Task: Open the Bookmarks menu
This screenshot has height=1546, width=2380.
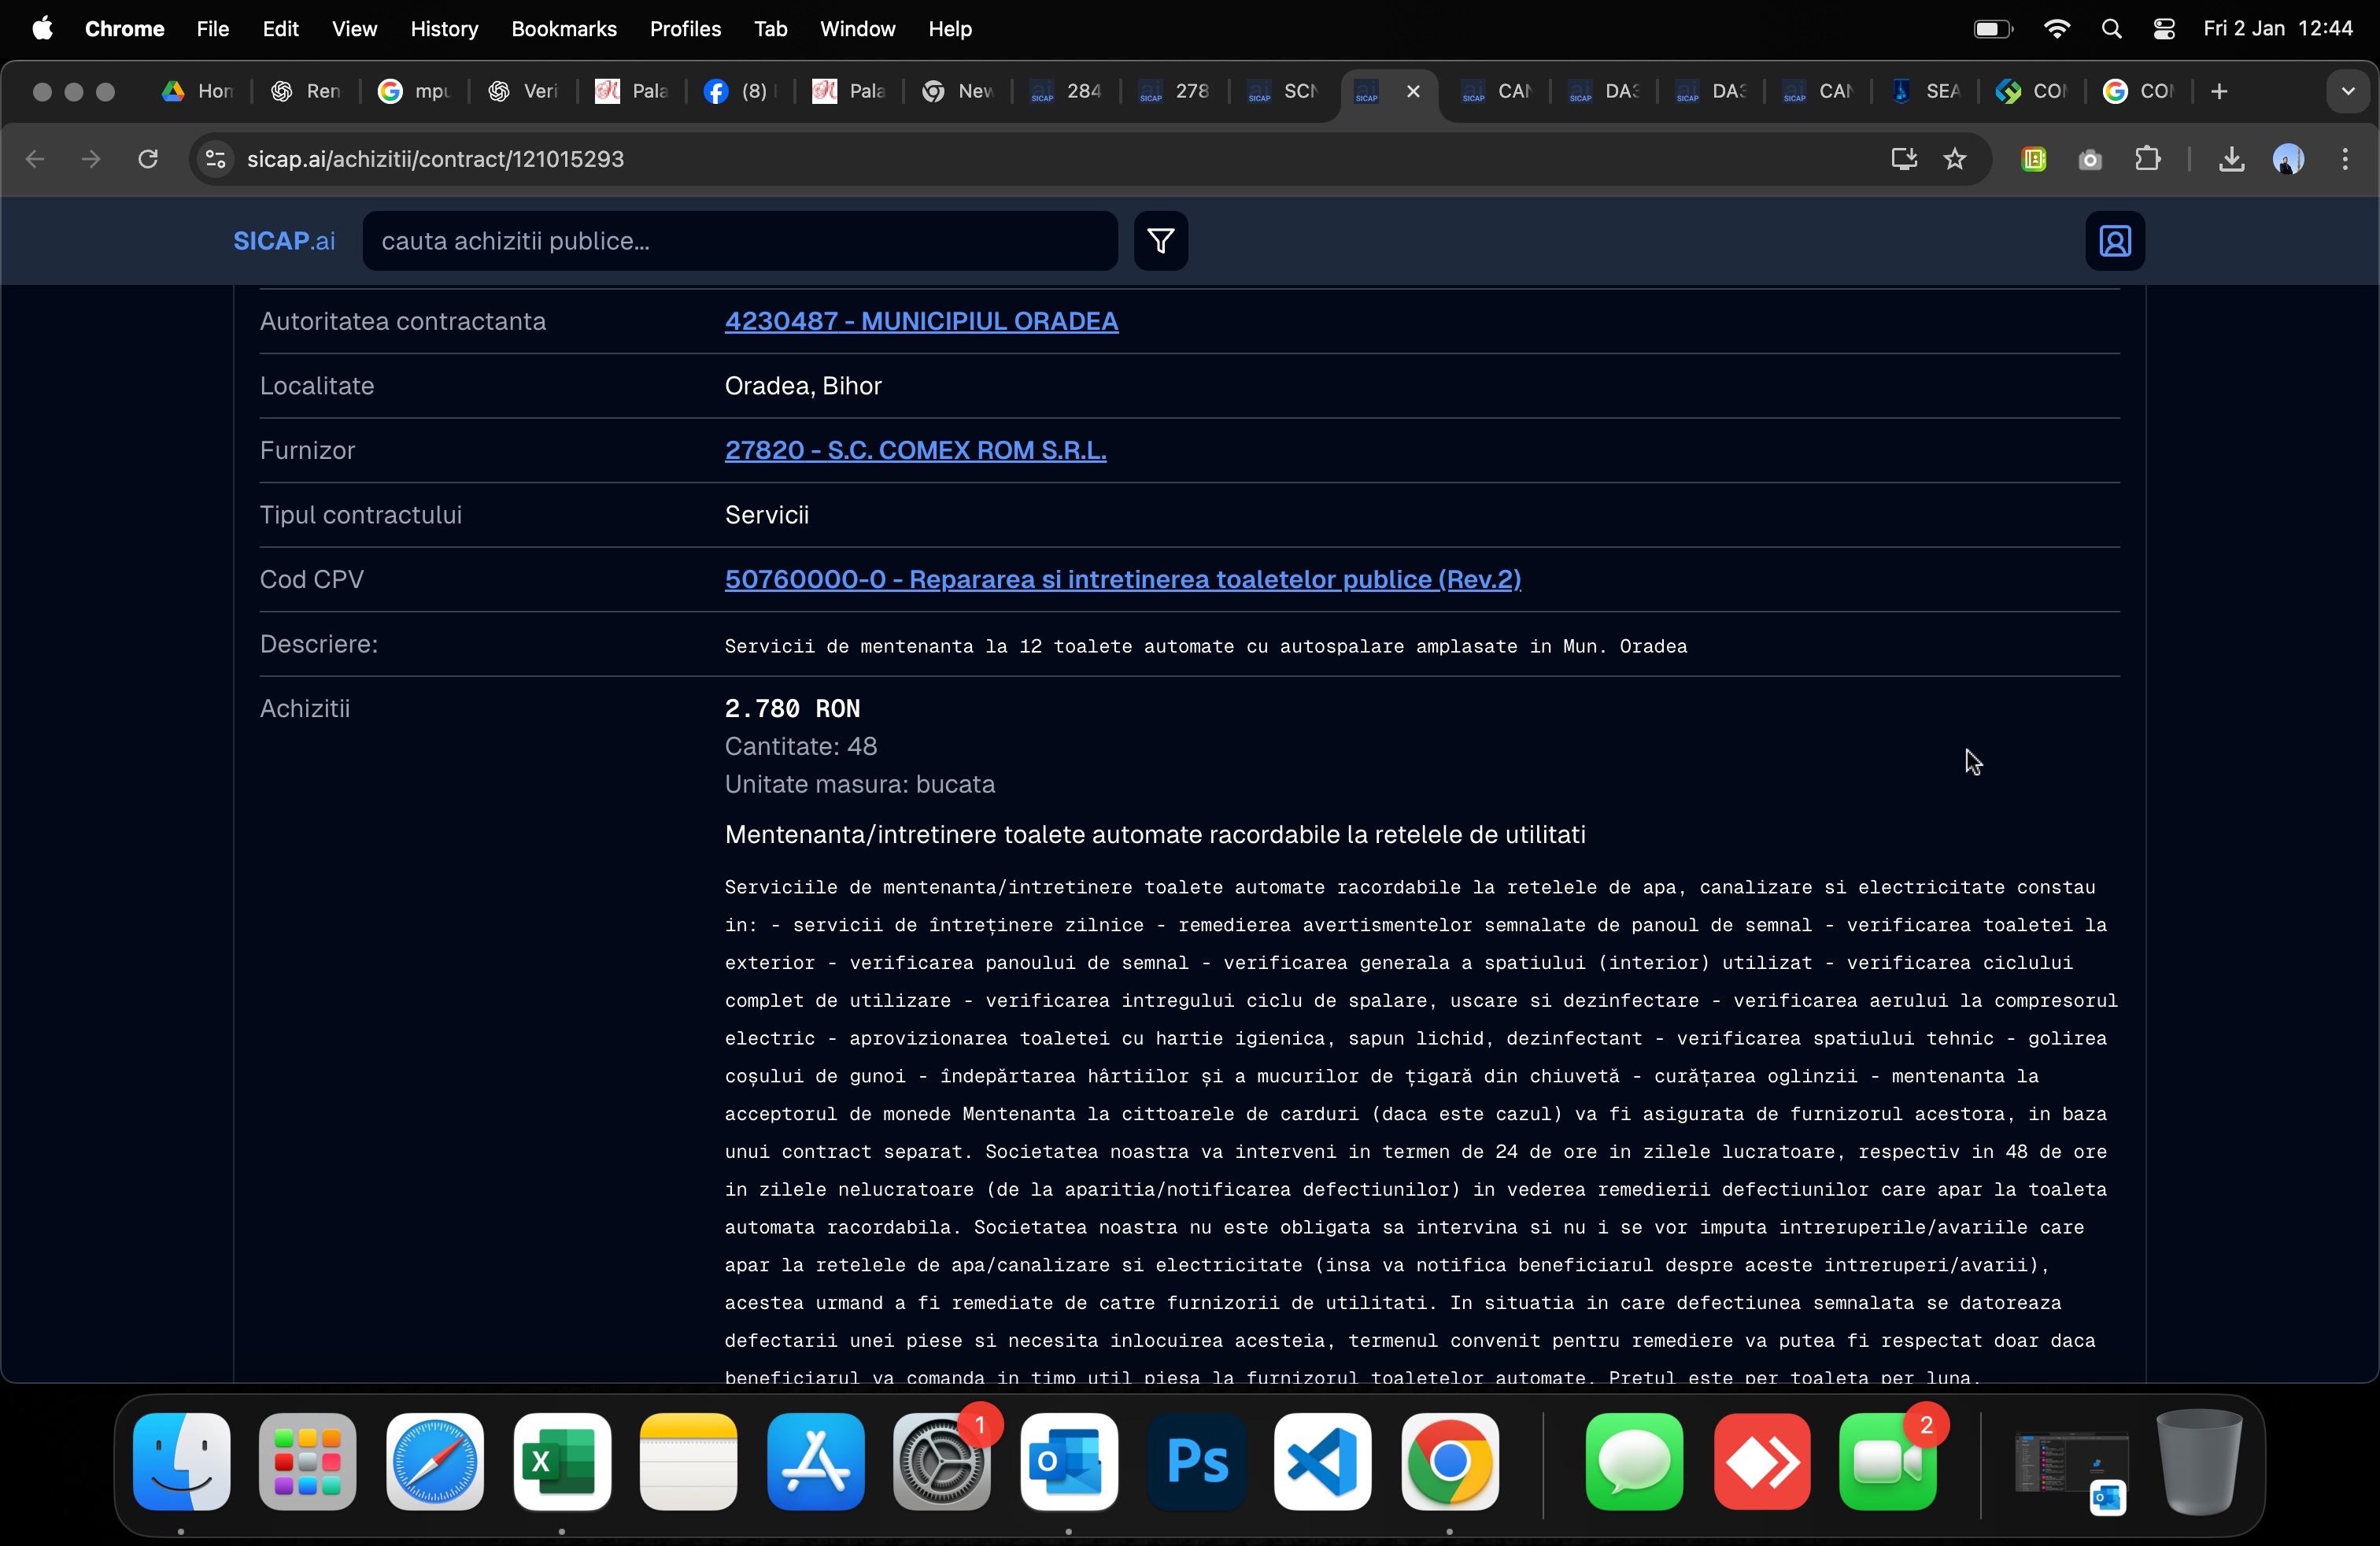Action: (563, 29)
